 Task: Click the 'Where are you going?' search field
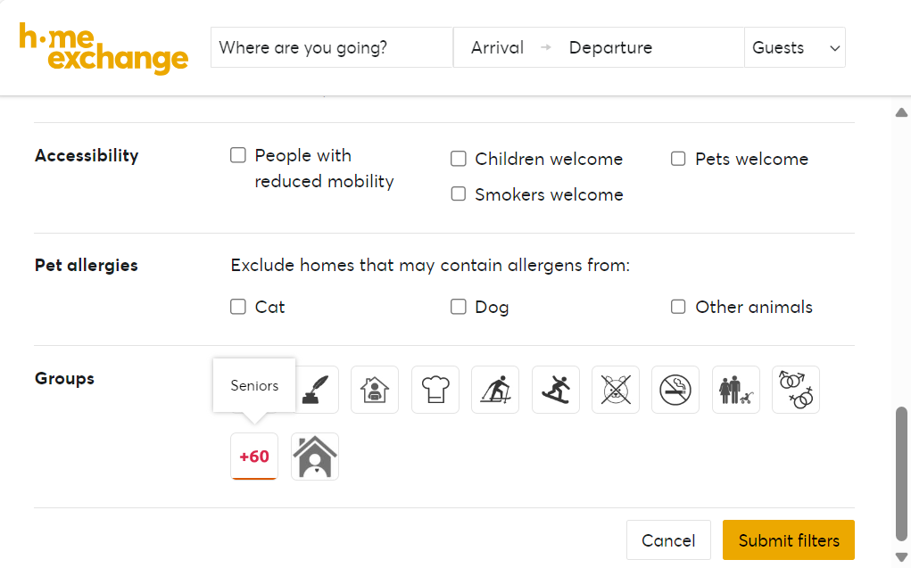click(331, 48)
